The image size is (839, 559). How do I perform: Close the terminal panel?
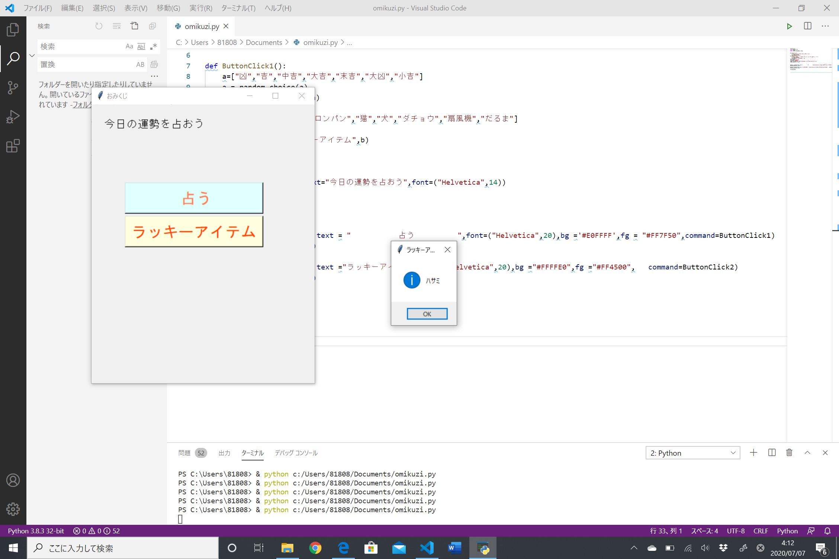pyautogui.click(x=825, y=453)
